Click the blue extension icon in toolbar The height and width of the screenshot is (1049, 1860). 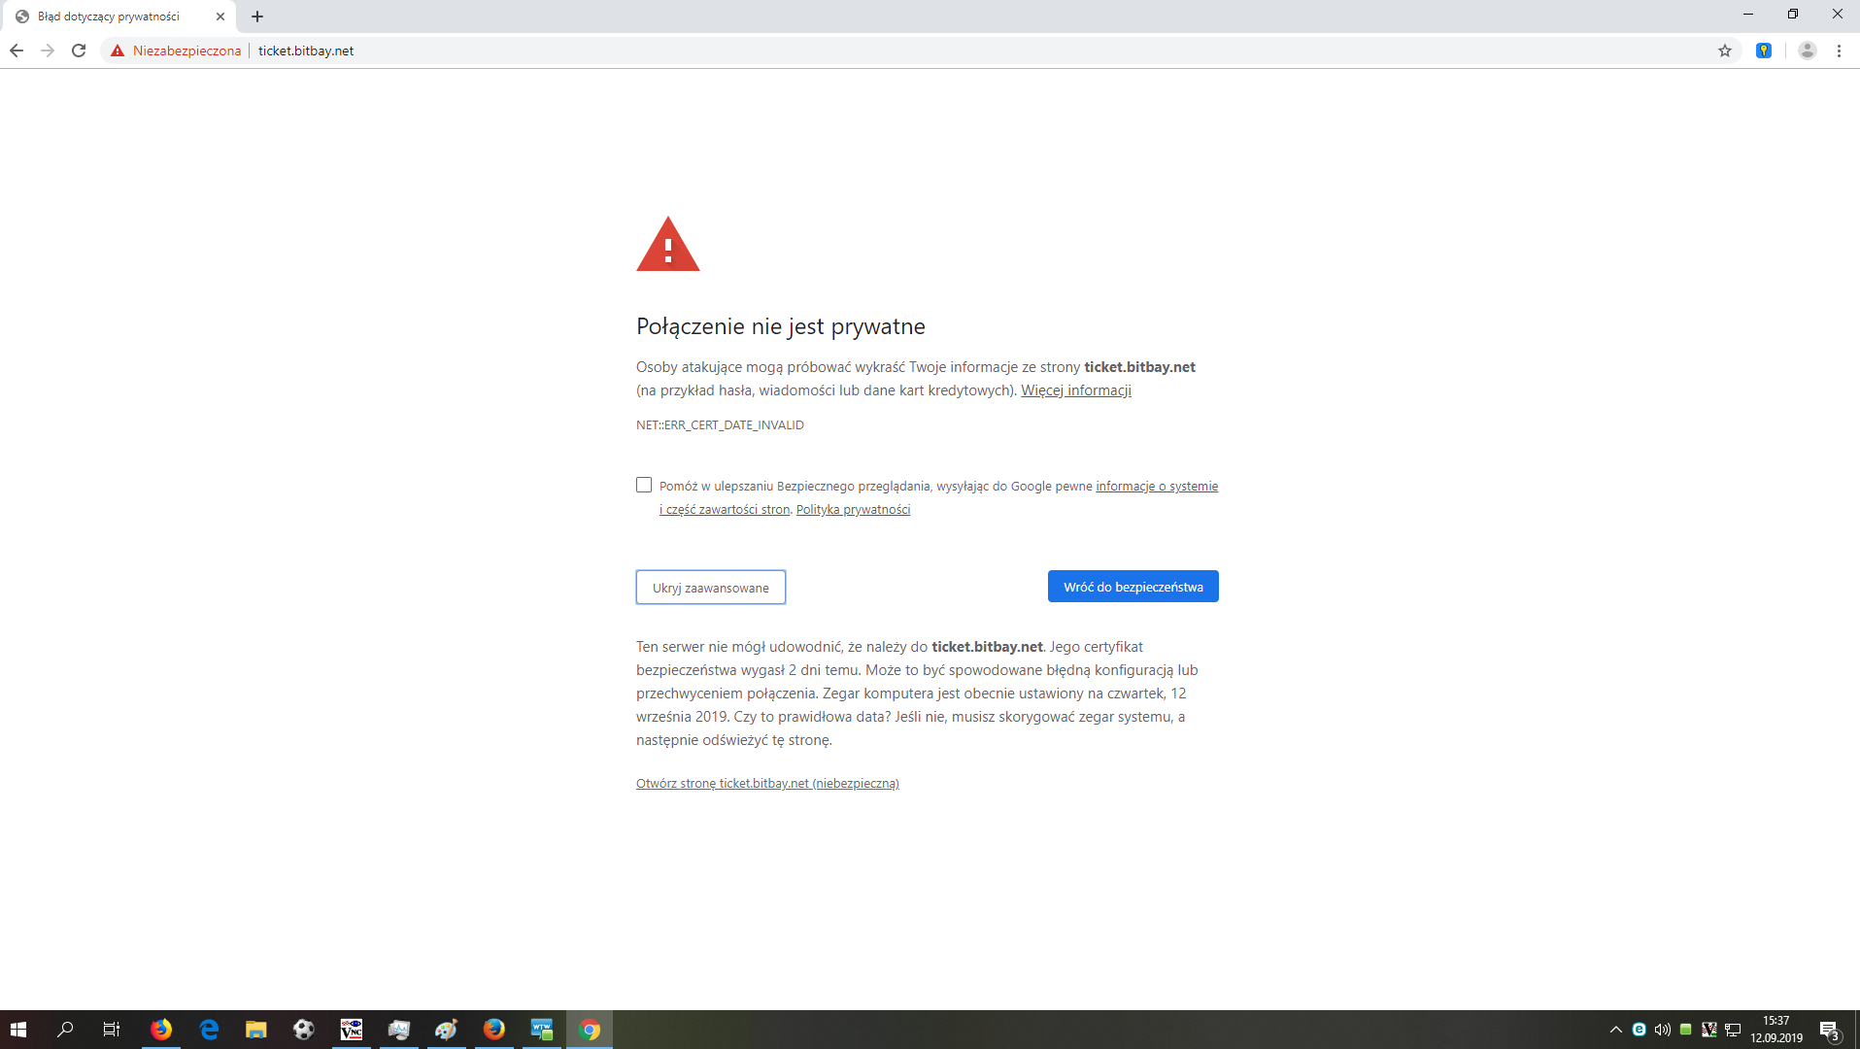point(1764,51)
